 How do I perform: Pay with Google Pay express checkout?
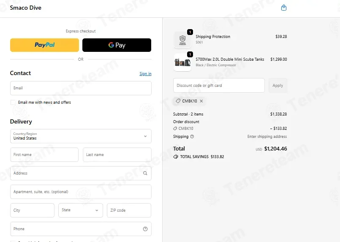coord(117,45)
